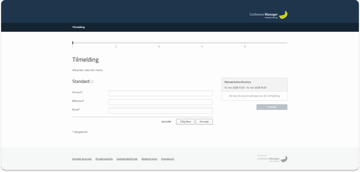
Task: Click step 4 on the progress indicator
Action: 202,43
